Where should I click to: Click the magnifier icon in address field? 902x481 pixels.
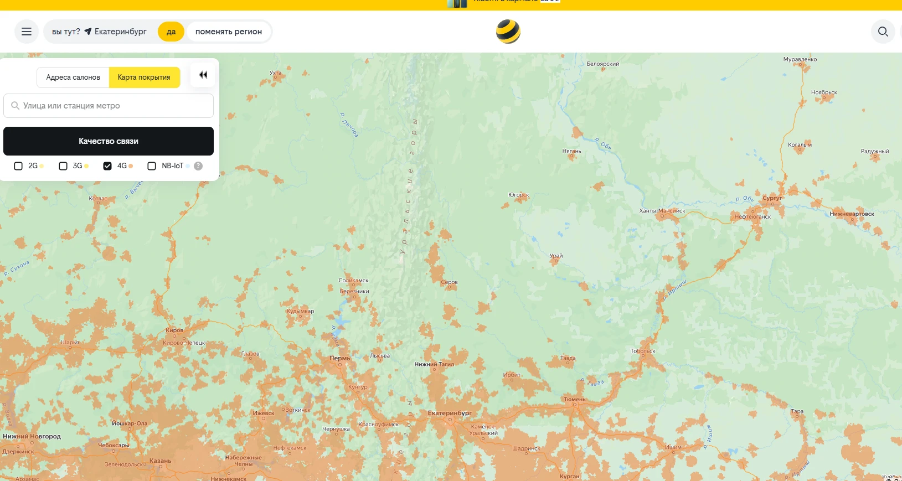(16, 106)
